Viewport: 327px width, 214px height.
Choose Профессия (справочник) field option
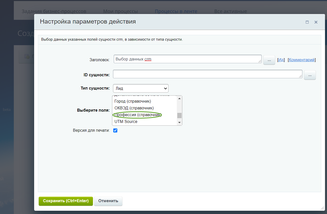(137, 115)
